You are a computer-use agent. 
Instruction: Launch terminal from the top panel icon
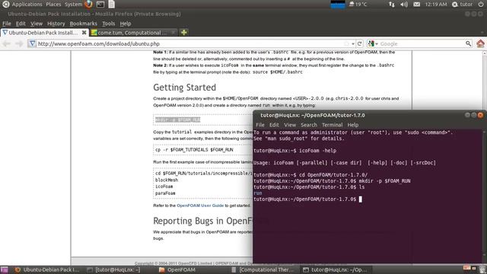click(100, 5)
